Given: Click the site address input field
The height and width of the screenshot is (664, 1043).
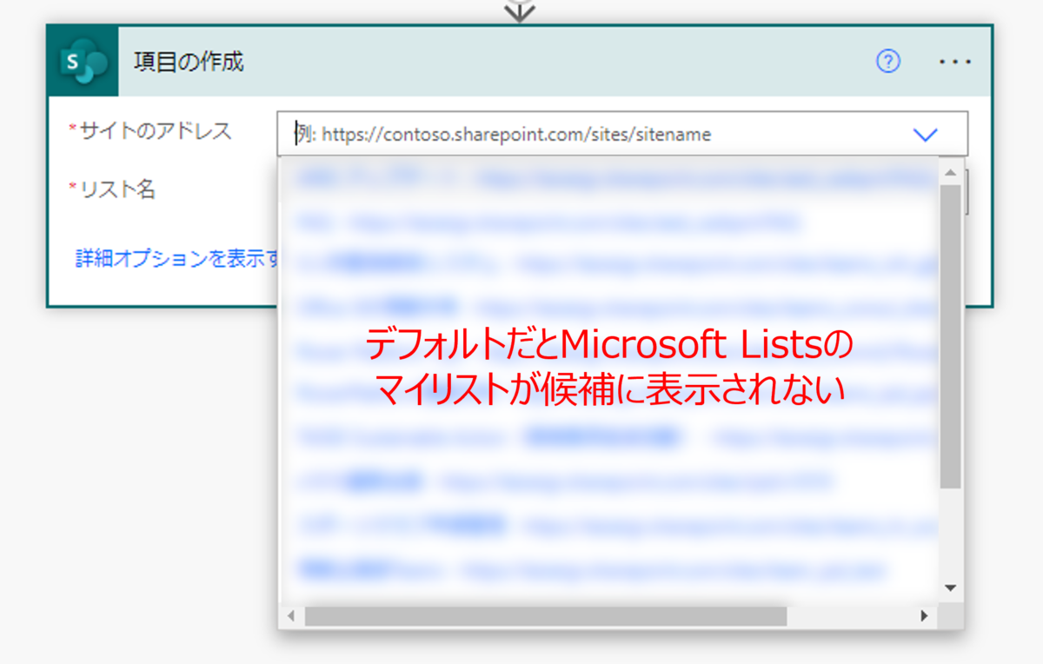Looking at the screenshot, I should click(622, 135).
